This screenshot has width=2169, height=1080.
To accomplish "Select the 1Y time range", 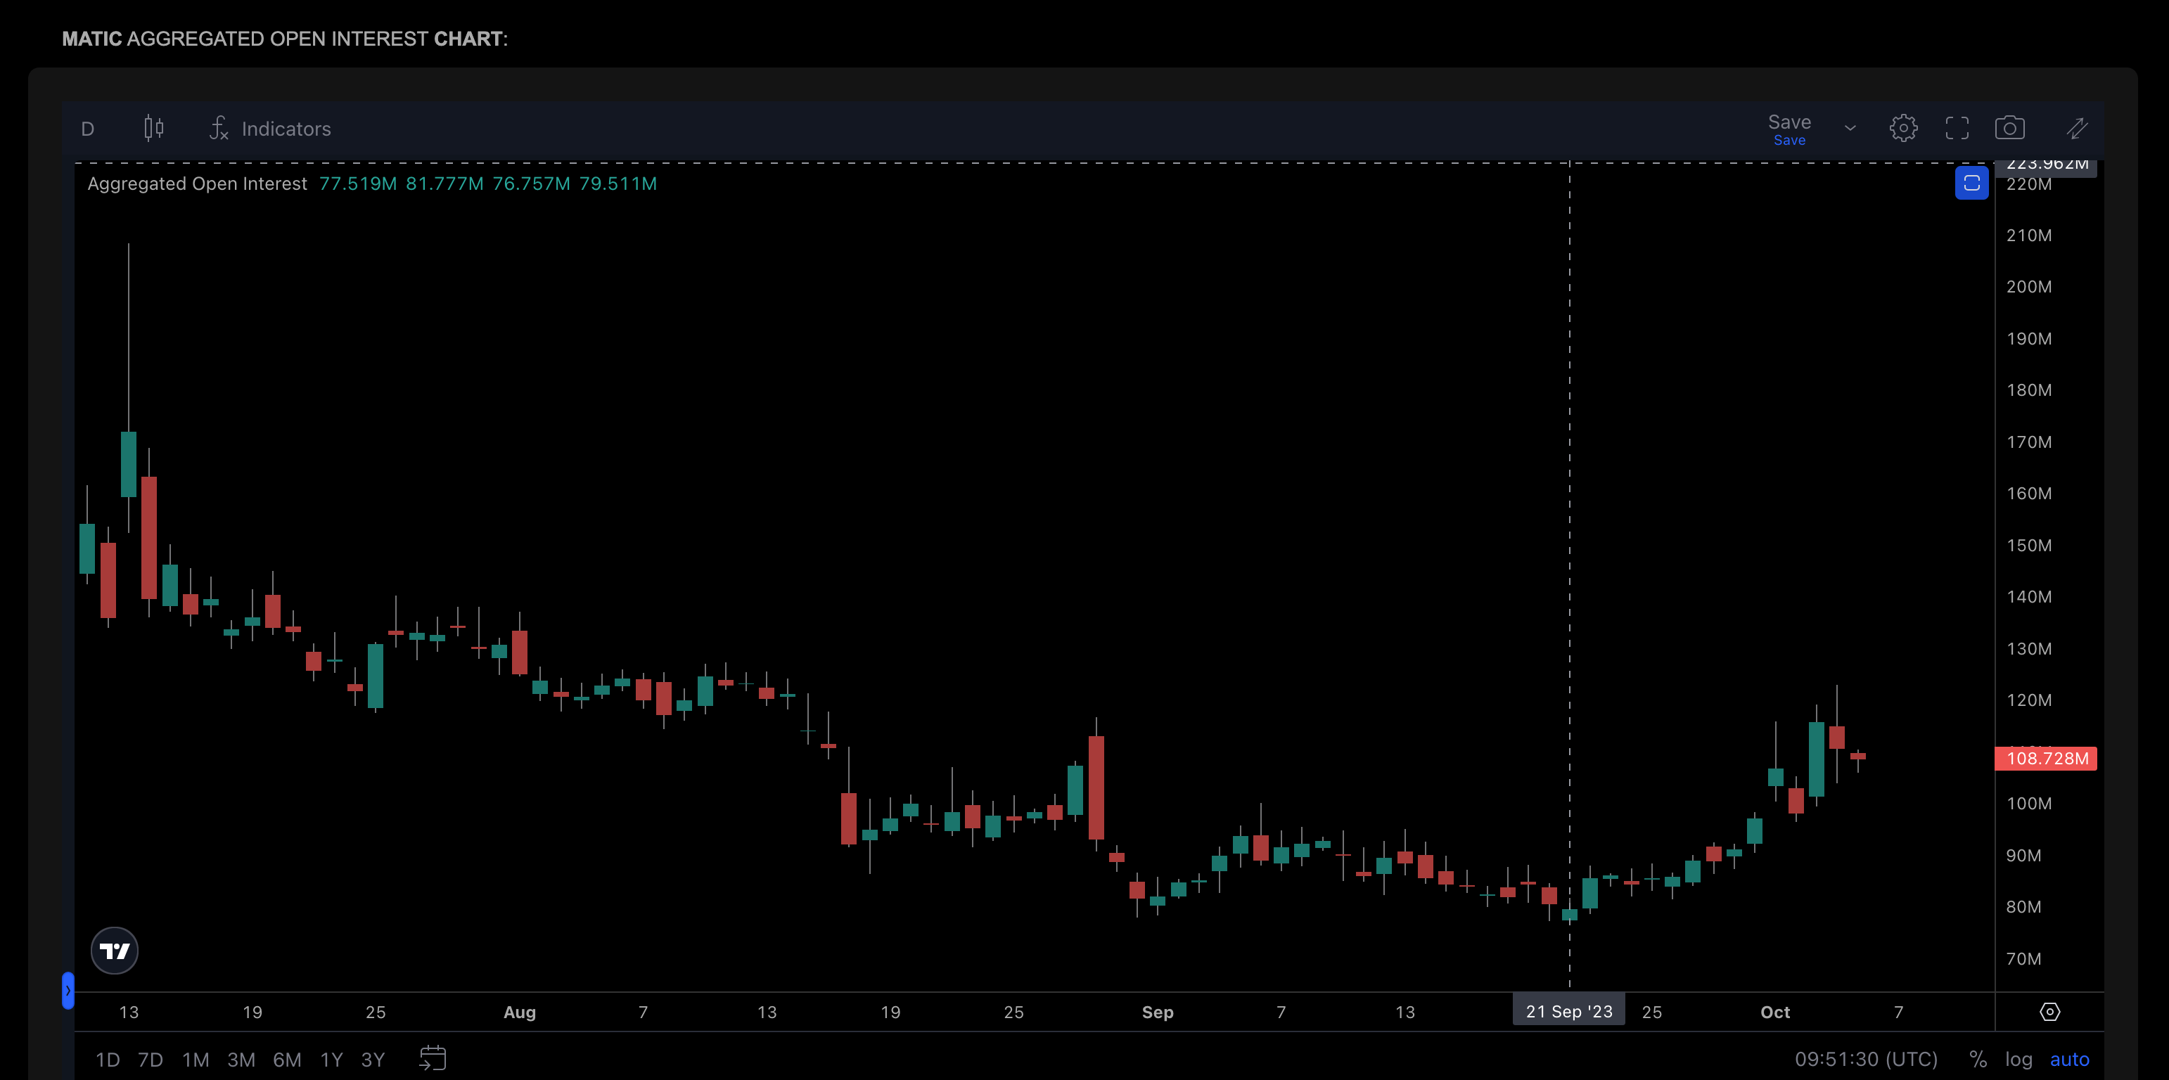I will (x=332, y=1059).
